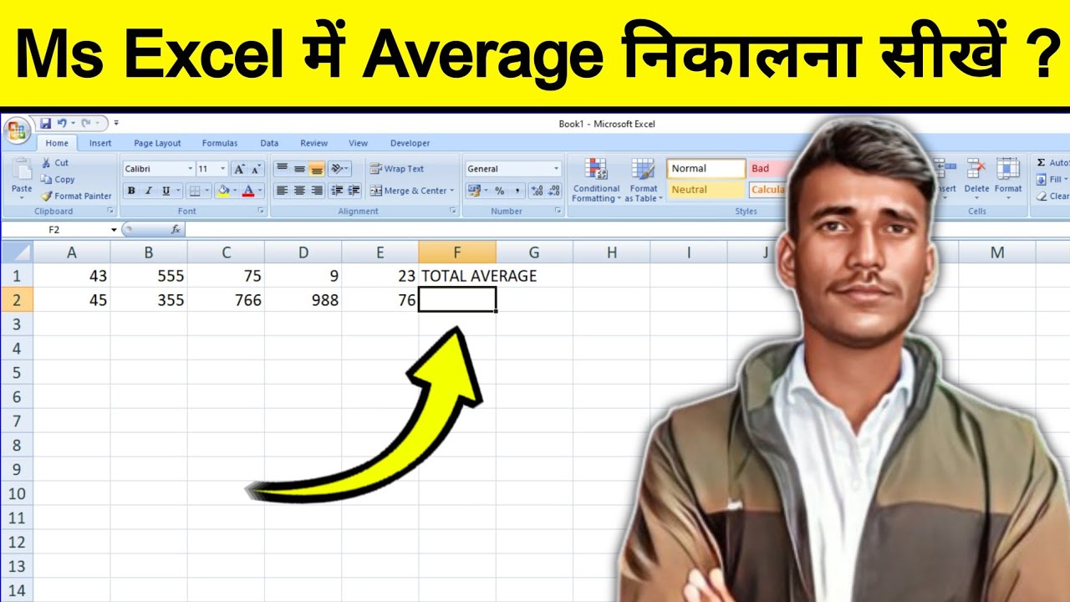1070x602 pixels.
Task: Click the Fill down button
Action: click(1052, 180)
